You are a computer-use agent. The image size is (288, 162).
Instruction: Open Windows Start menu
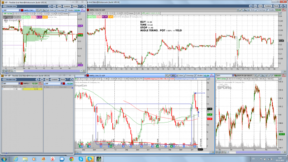pos(4,159)
